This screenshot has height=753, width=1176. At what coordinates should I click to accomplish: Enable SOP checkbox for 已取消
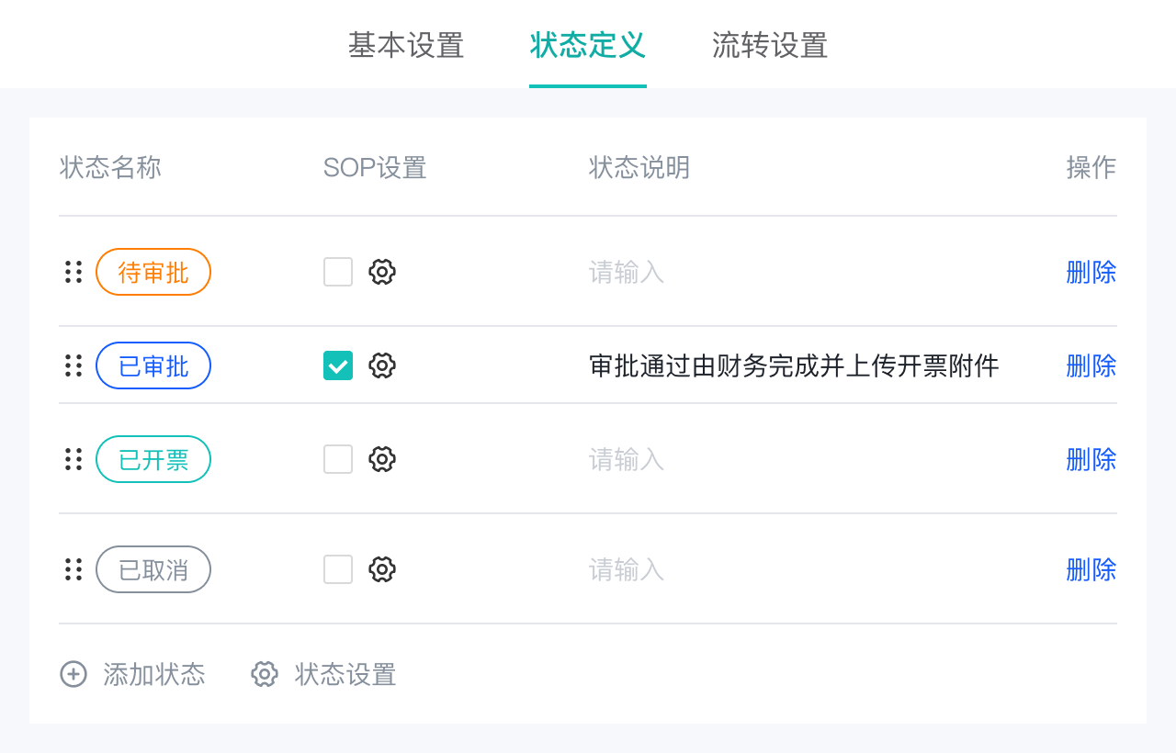[338, 569]
